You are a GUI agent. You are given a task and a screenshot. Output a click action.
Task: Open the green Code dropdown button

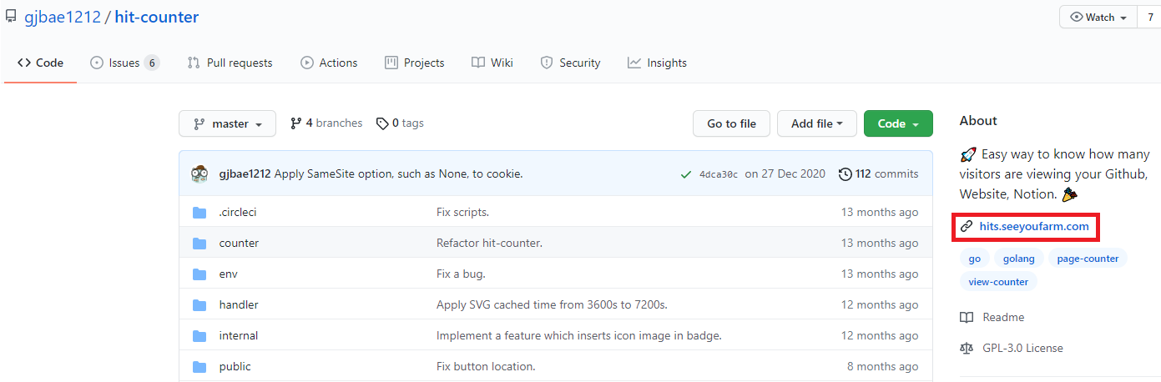point(898,123)
